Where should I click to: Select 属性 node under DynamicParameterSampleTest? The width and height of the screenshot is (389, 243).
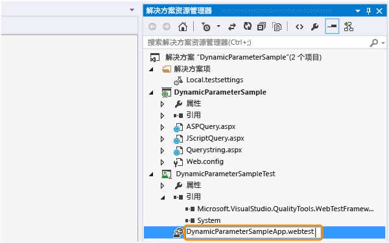tap(193, 185)
